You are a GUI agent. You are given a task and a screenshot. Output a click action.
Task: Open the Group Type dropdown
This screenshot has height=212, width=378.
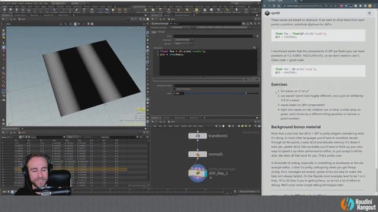pyautogui.click(x=183, y=40)
